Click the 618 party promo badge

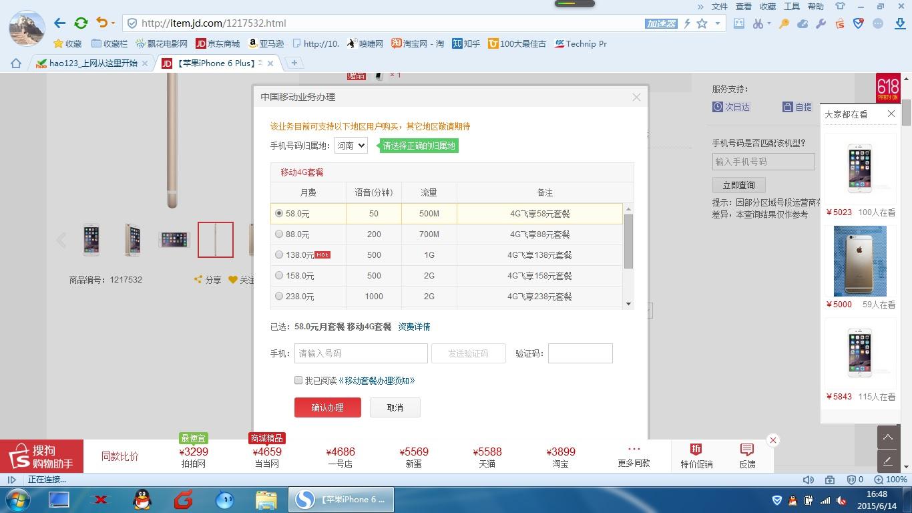(888, 88)
